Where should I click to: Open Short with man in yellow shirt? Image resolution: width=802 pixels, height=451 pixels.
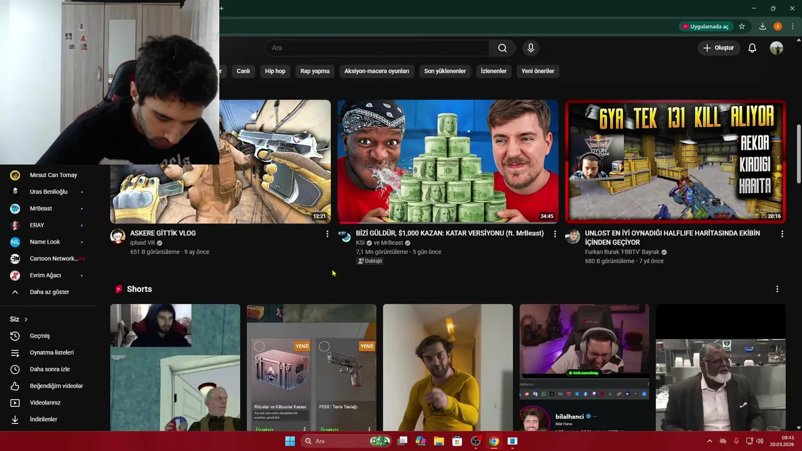448,368
